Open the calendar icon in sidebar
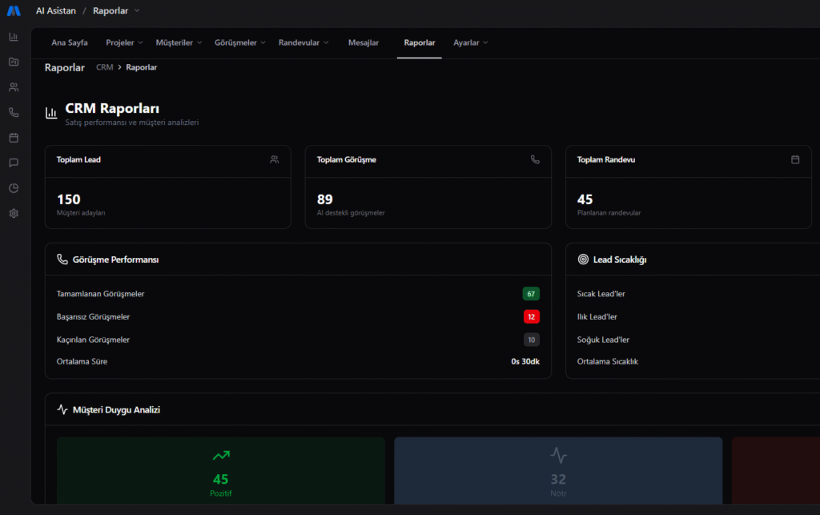This screenshot has width=820, height=515. click(x=14, y=138)
